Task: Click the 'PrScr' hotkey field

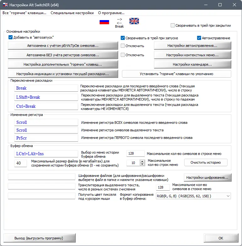Action: [46, 138]
